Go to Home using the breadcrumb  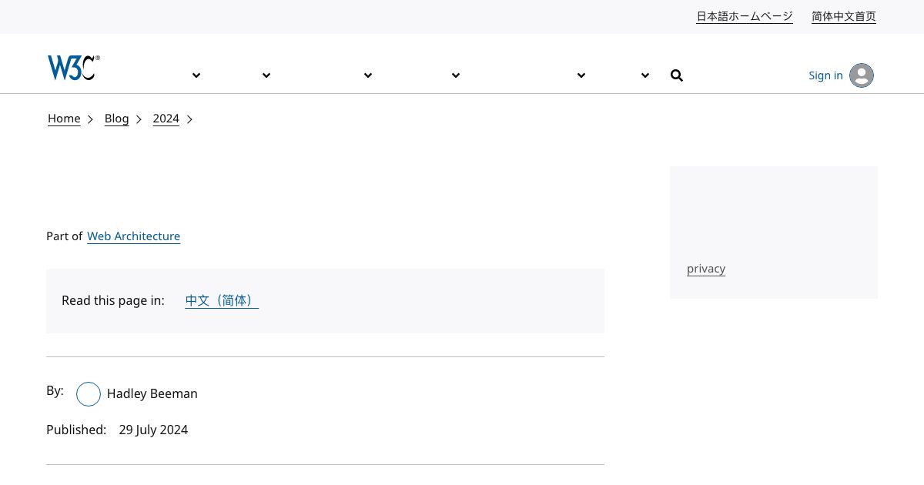click(x=64, y=119)
